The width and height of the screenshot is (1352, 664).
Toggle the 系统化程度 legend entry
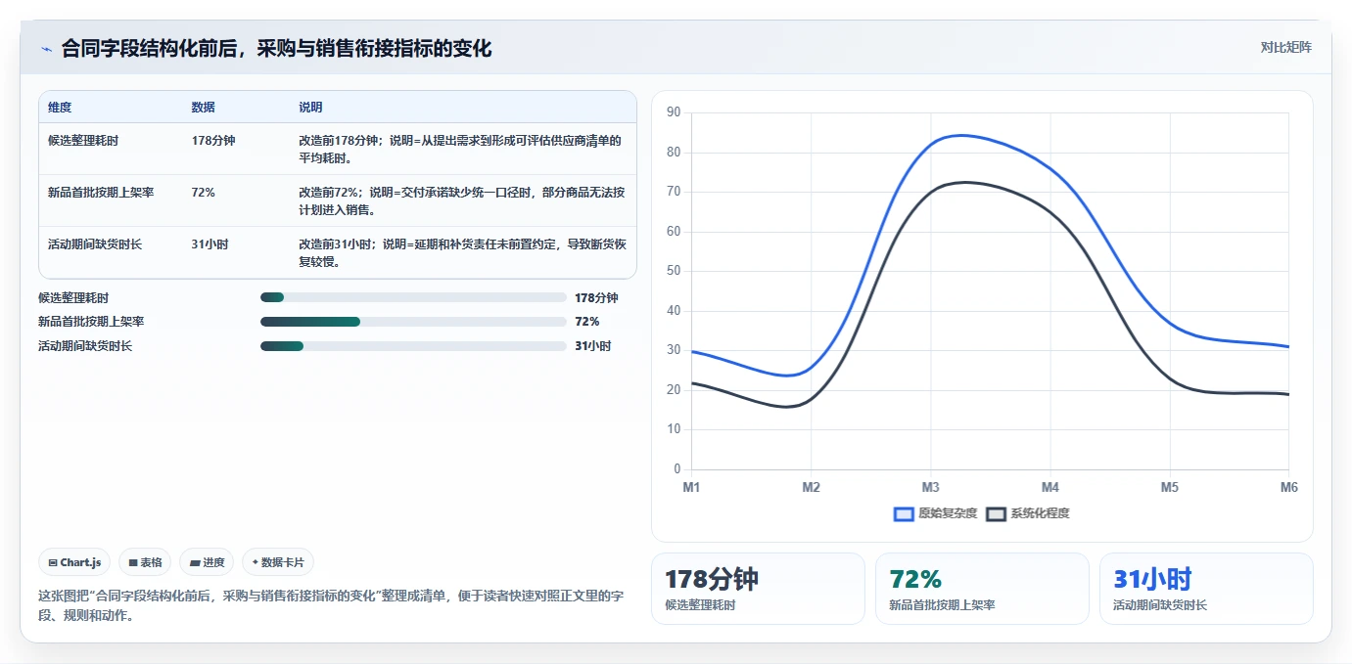[1028, 513]
